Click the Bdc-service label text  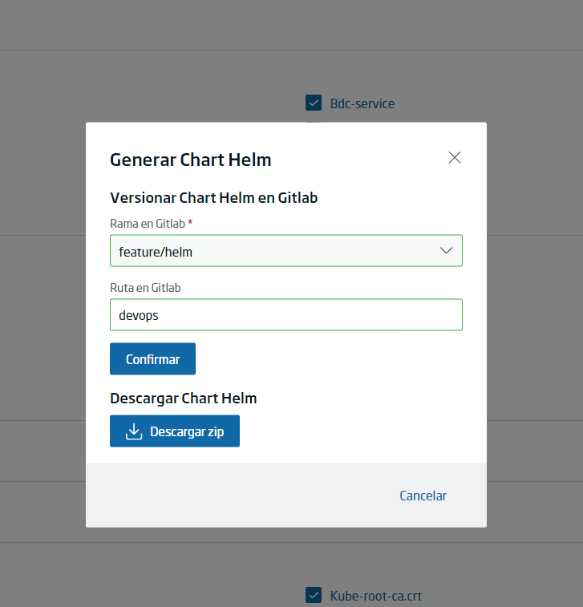pyautogui.click(x=362, y=103)
